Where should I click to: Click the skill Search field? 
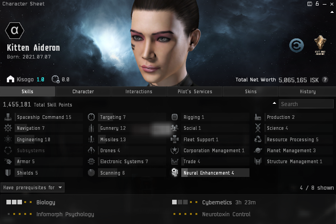(306, 104)
